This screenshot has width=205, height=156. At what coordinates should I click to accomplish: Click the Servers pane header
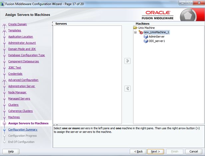tap(61, 24)
